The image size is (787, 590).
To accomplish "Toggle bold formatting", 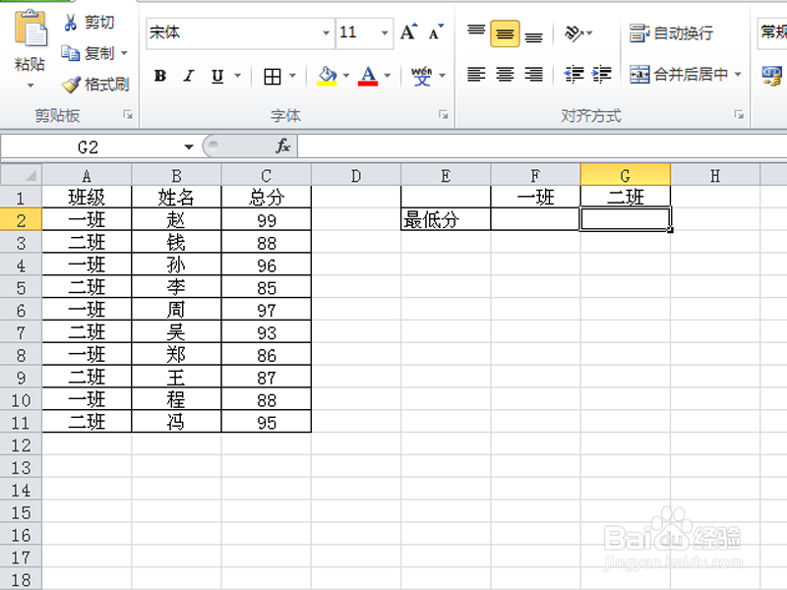I will [x=160, y=76].
